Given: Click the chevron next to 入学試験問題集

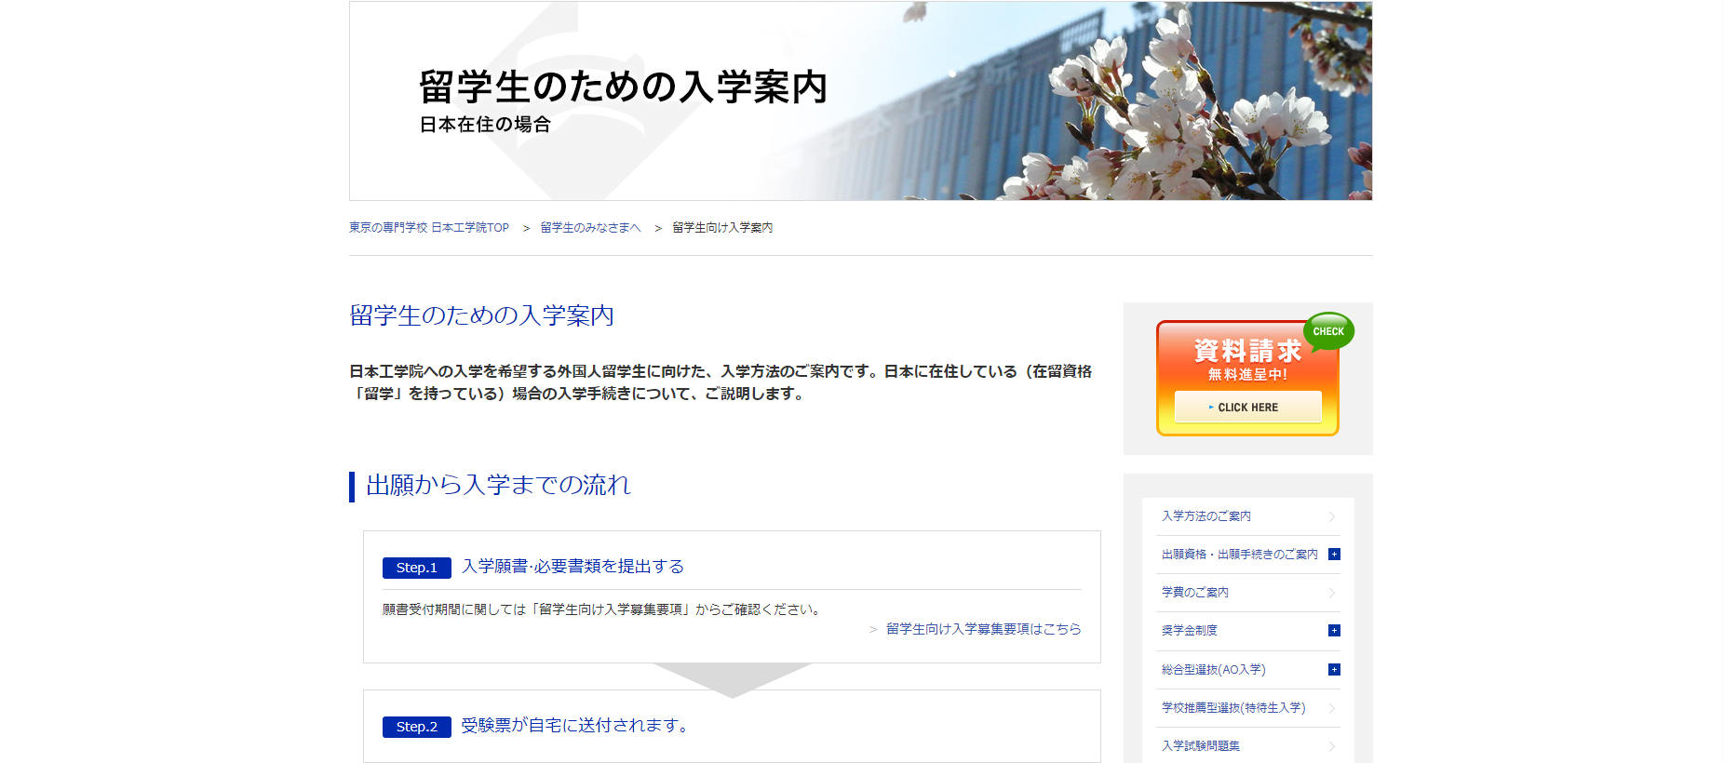Looking at the screenshot, I should 1332,746.
